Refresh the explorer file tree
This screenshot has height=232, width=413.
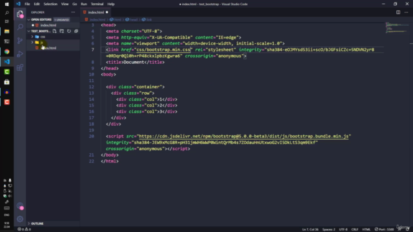69,31
